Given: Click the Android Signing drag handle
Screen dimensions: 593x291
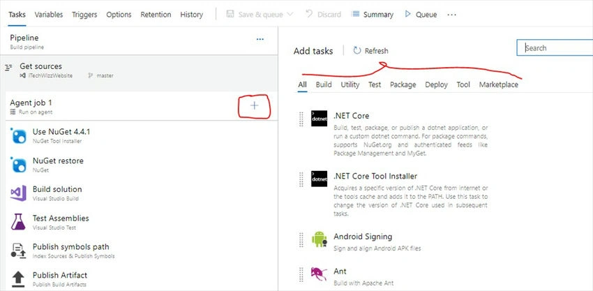Looking at the screenshot, I should tap(301, 239).
